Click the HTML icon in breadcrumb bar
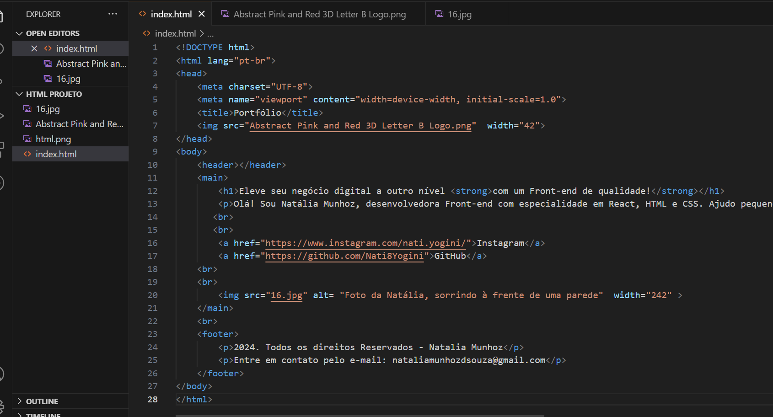Viewport: 773px width, 417px height. [x=146, y=33]
